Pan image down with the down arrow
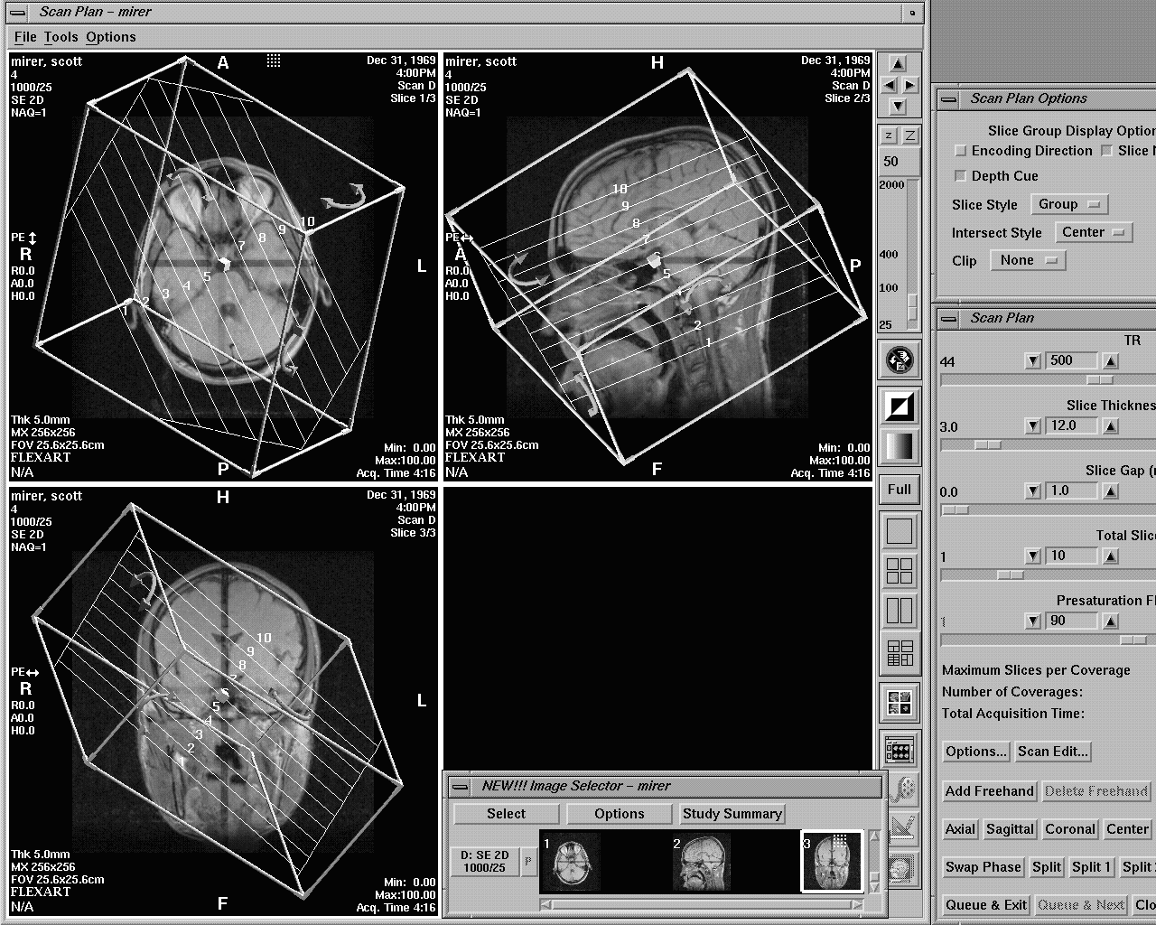The height and width of the screenshot is (925, 1156). [898, 106]
